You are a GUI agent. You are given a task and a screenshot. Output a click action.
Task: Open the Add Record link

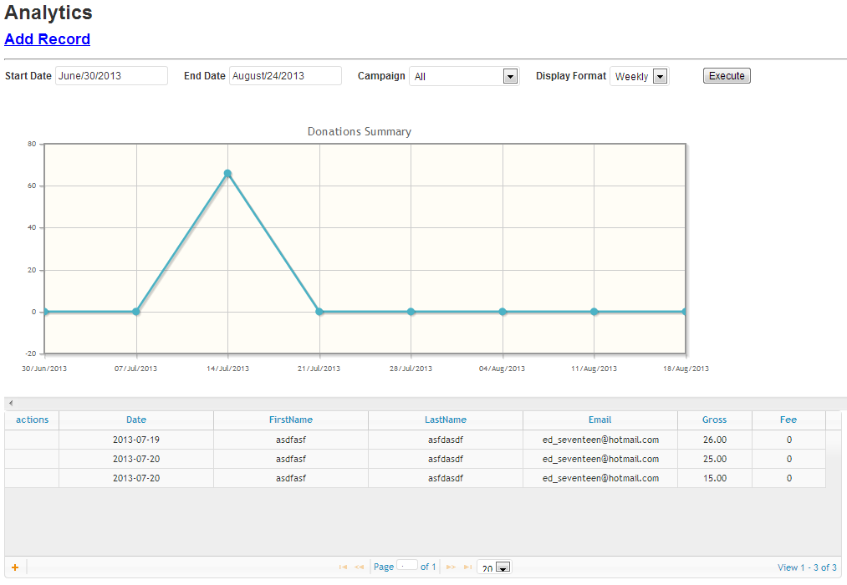click(47, 38)
